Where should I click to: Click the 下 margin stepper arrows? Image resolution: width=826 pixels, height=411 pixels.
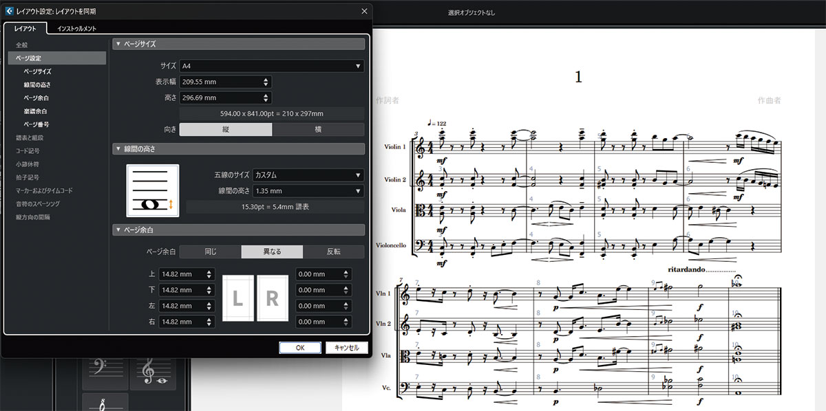coord(210,290)
